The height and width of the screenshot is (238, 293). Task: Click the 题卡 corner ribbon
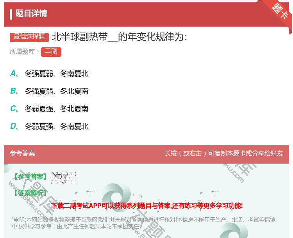tap(280, 11)
